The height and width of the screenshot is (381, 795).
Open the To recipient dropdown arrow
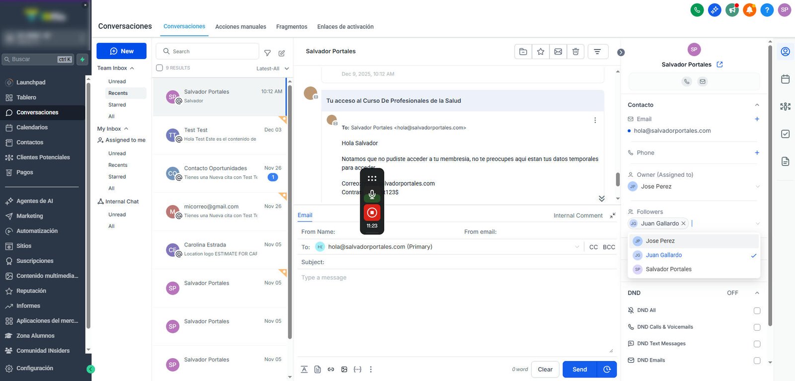577,247
